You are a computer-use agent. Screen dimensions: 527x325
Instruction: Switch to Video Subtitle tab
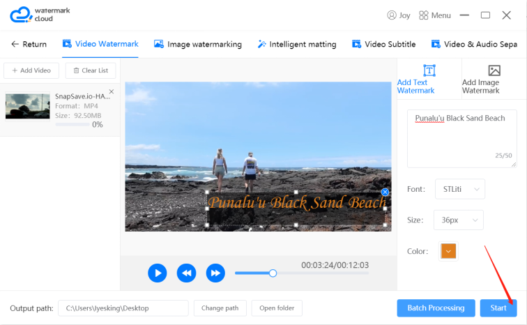click(384, 45)
